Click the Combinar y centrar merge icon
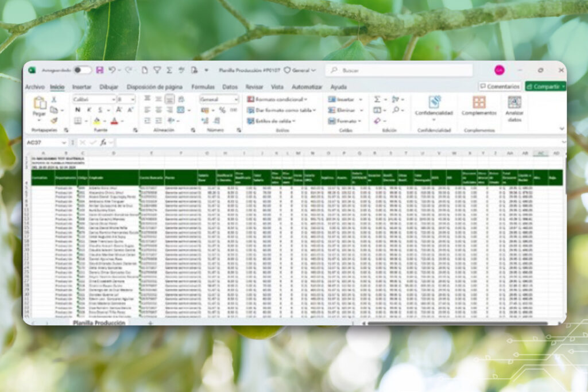 181,108
